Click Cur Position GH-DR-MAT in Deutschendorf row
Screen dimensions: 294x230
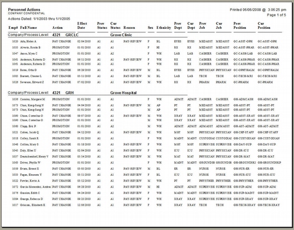pyautogui.click(x=266, y=156)
